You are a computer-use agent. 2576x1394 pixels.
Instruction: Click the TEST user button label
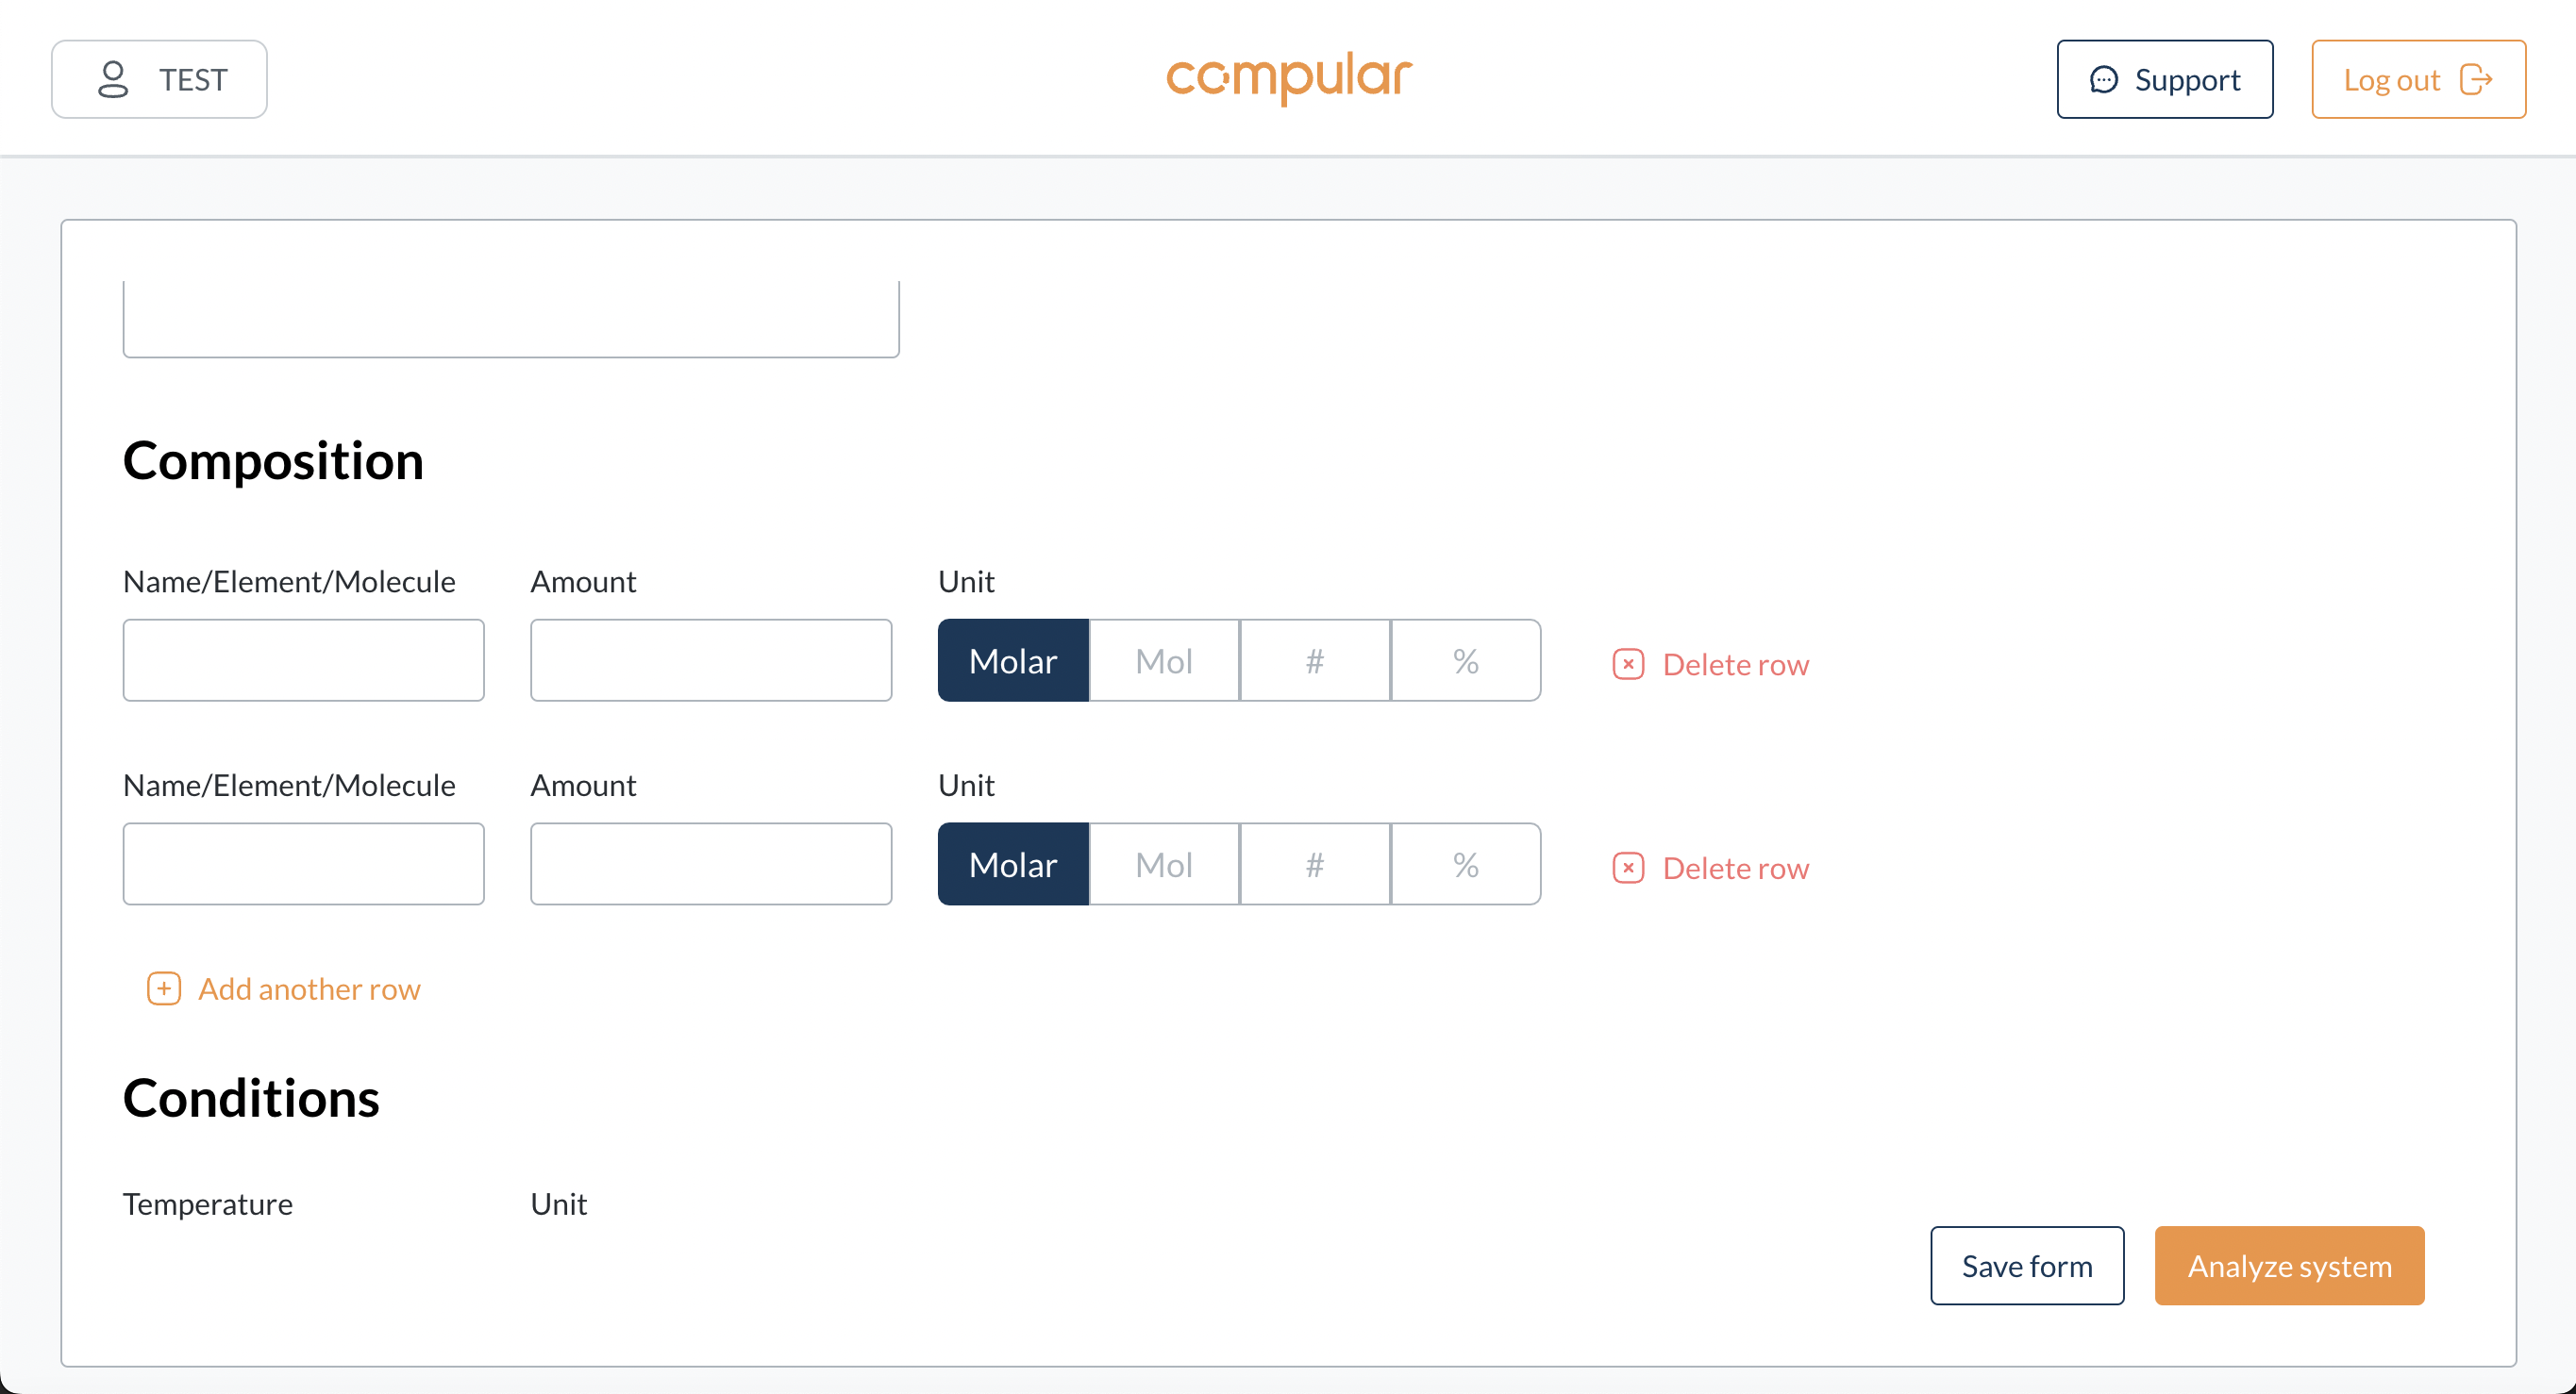(x=193, y=80)
